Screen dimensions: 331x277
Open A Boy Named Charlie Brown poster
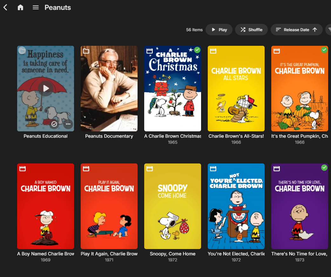coord(45,206)
